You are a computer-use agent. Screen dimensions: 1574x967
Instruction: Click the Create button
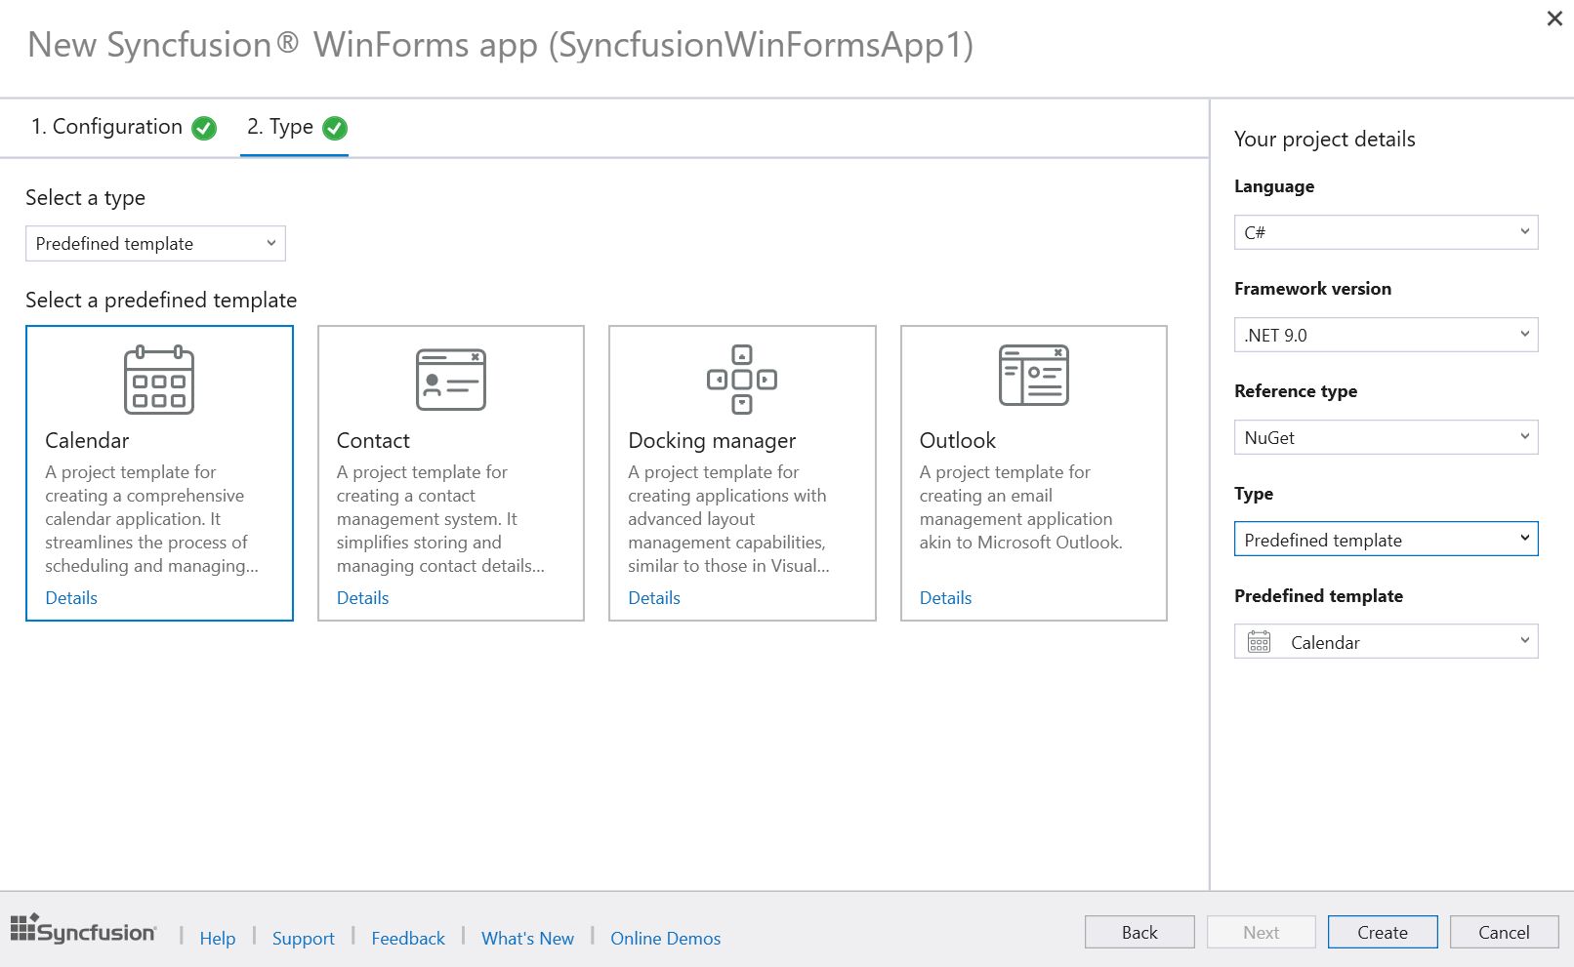coord(1383,932)
